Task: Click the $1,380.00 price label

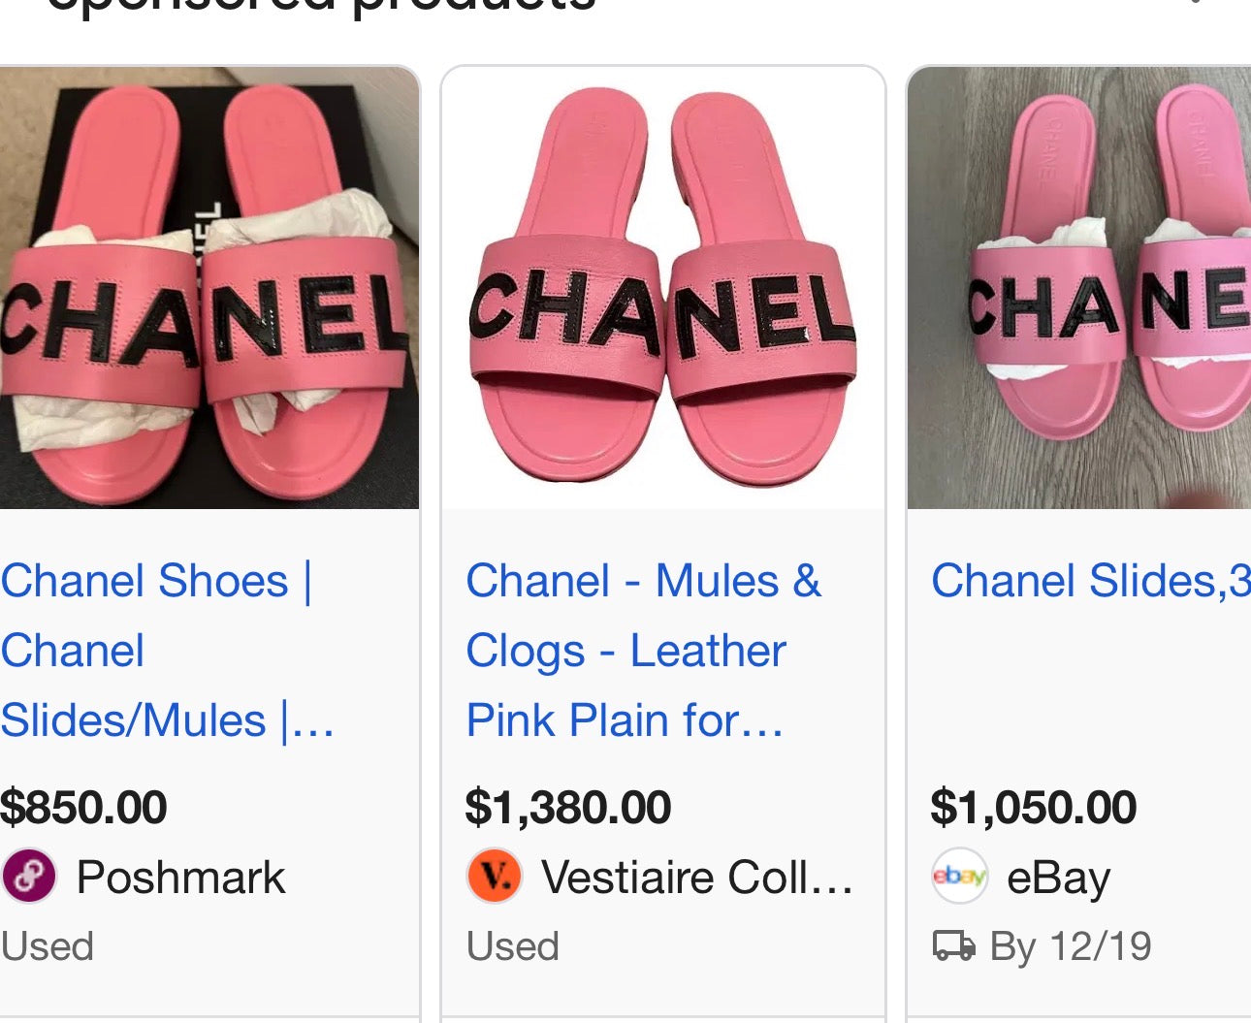Action: (567, 806)
